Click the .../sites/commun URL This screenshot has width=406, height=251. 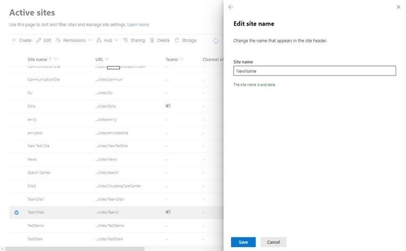pos(109,79)
